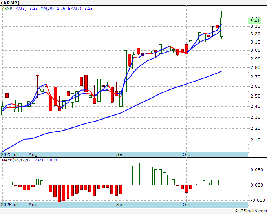Click the 3.00 price axis label

[256, 50]
